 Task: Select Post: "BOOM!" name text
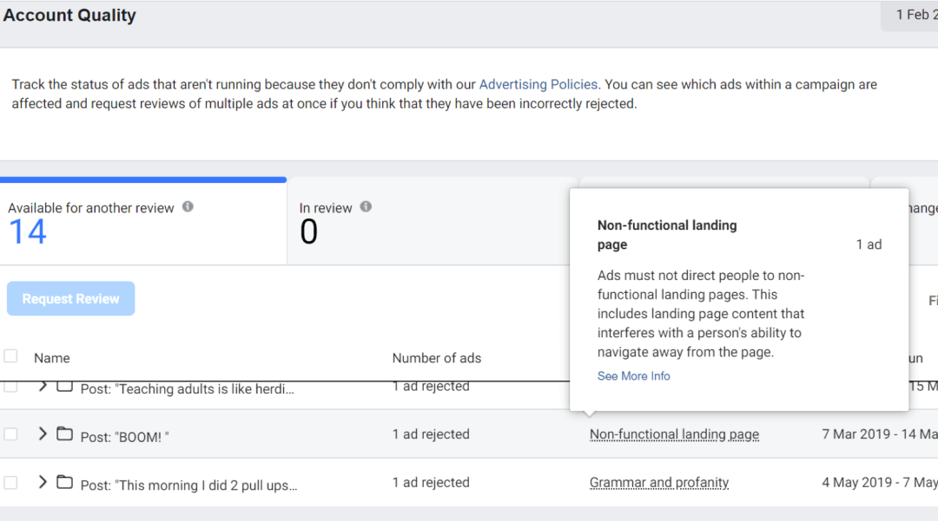point(125,437)
